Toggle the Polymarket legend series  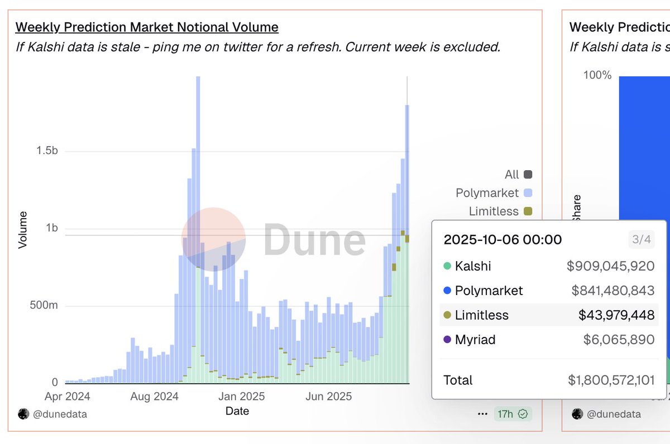[x=494, y=193]
